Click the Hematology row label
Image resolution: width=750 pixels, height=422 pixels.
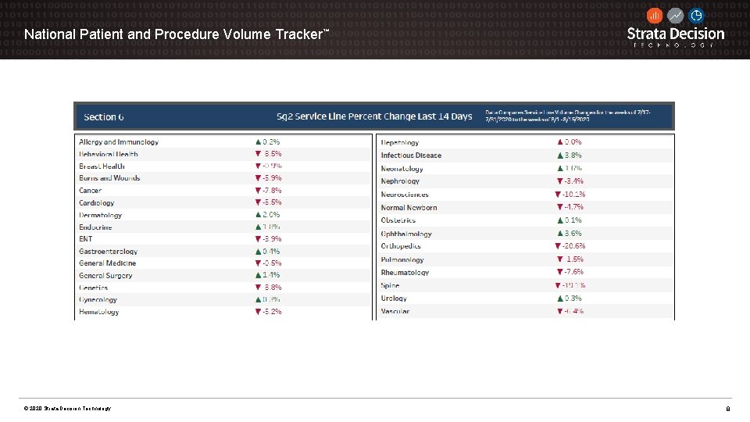[99, 312]
